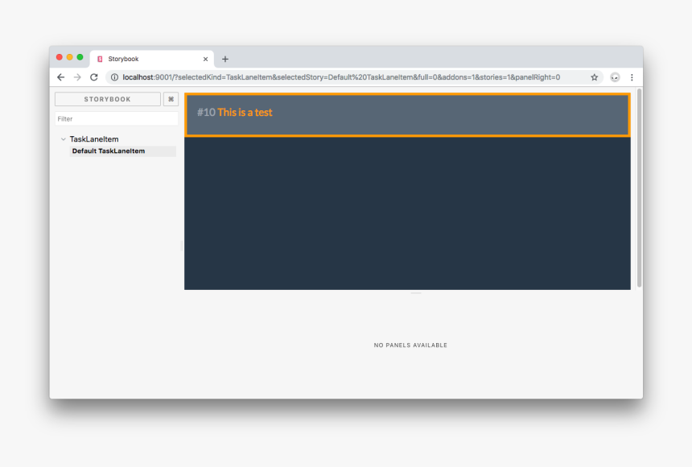Viewport: 692px width, 467px height.
Task: Click the site information icon before localhost
Action: pyautogui.click(x=114, y=77)
